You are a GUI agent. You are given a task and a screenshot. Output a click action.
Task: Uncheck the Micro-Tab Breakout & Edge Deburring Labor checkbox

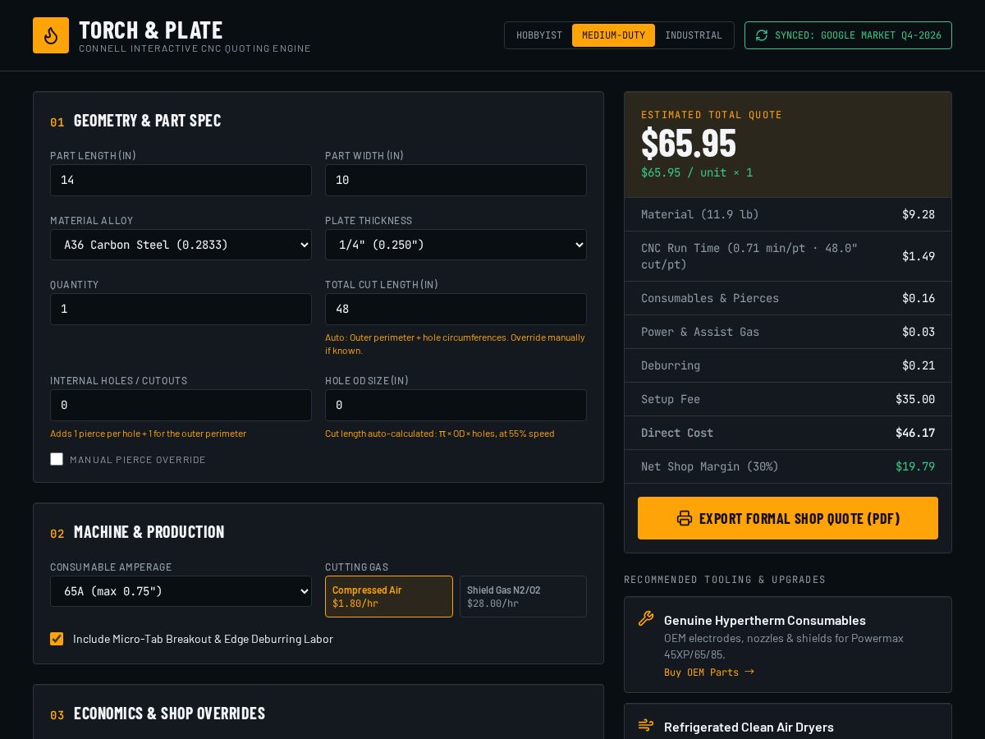[x=57, y=639]
